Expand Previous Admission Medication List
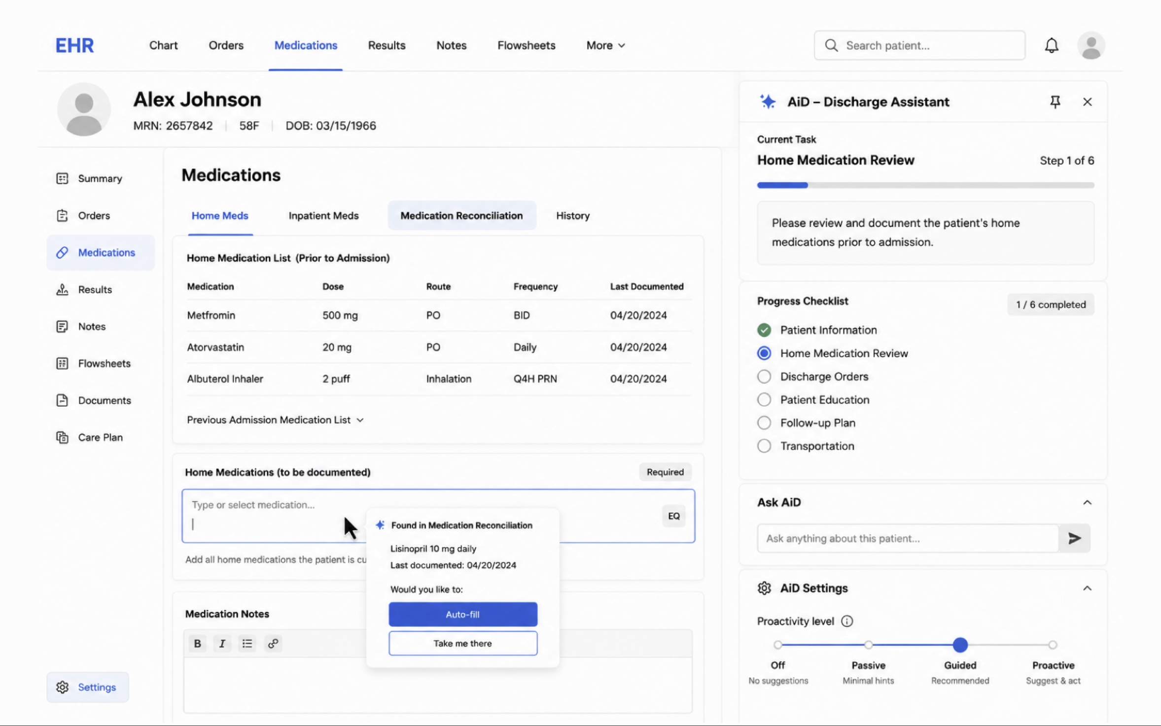Screen dimensions: 1161x726 [x=275, y=420]
